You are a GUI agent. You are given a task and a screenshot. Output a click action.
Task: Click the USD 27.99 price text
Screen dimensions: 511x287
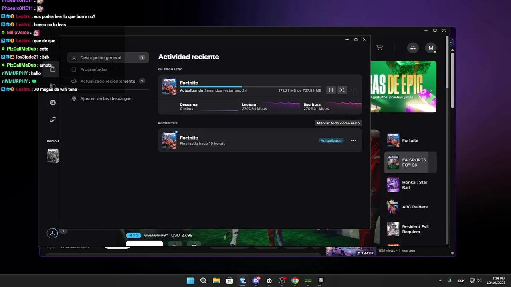(182, 235)
